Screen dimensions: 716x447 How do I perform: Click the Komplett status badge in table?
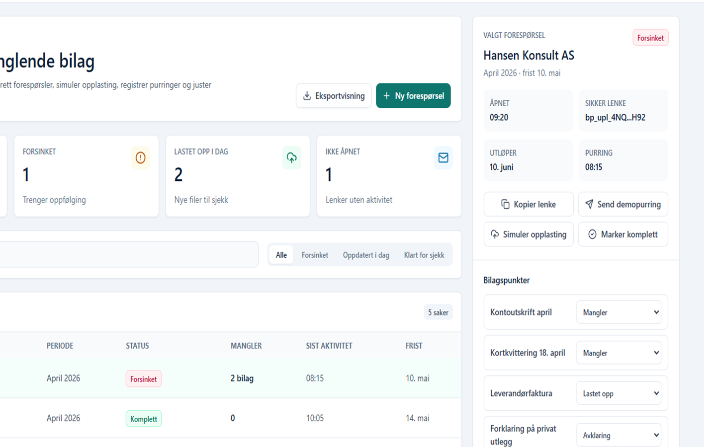click(x=144, y=419)
